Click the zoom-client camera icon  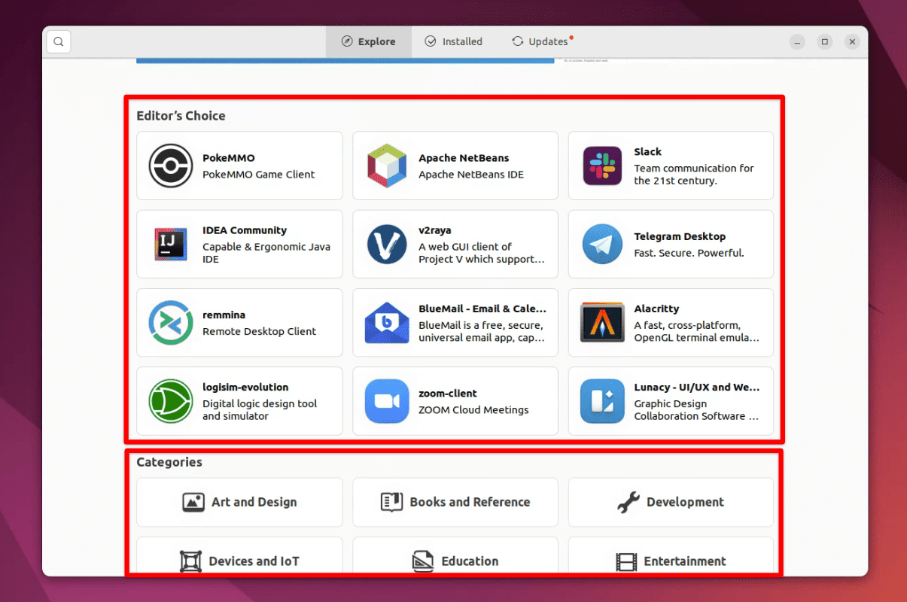387,401
